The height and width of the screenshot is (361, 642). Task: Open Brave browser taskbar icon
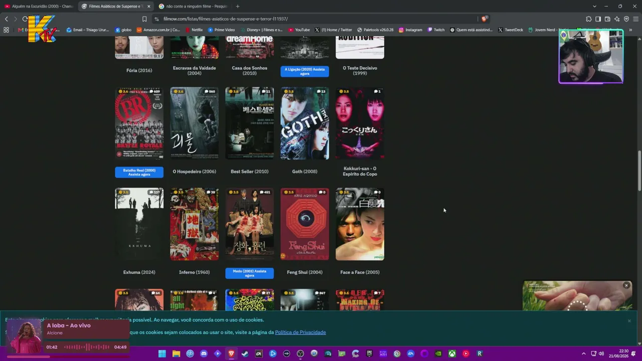[231, 353]
